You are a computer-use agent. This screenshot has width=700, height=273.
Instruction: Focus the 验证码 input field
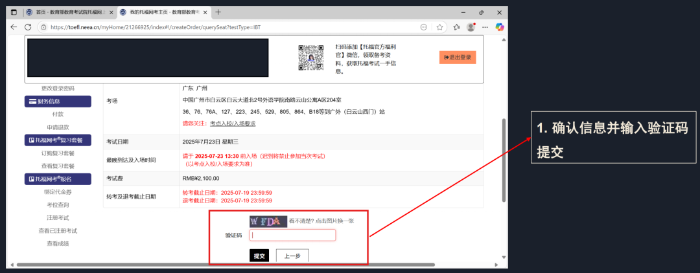[x=292, y=235]
